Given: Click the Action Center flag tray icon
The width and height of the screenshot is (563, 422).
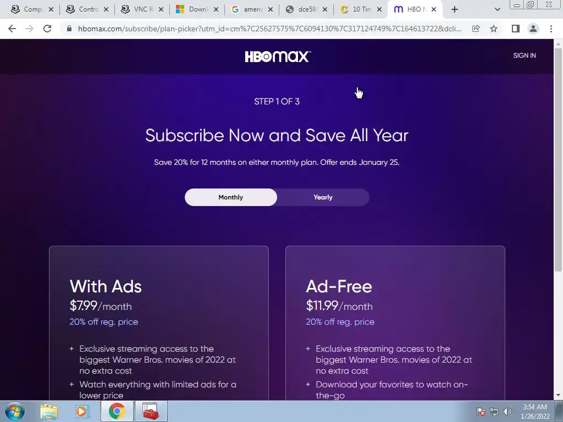Looking at the screenshot, I should pos(481,412).
